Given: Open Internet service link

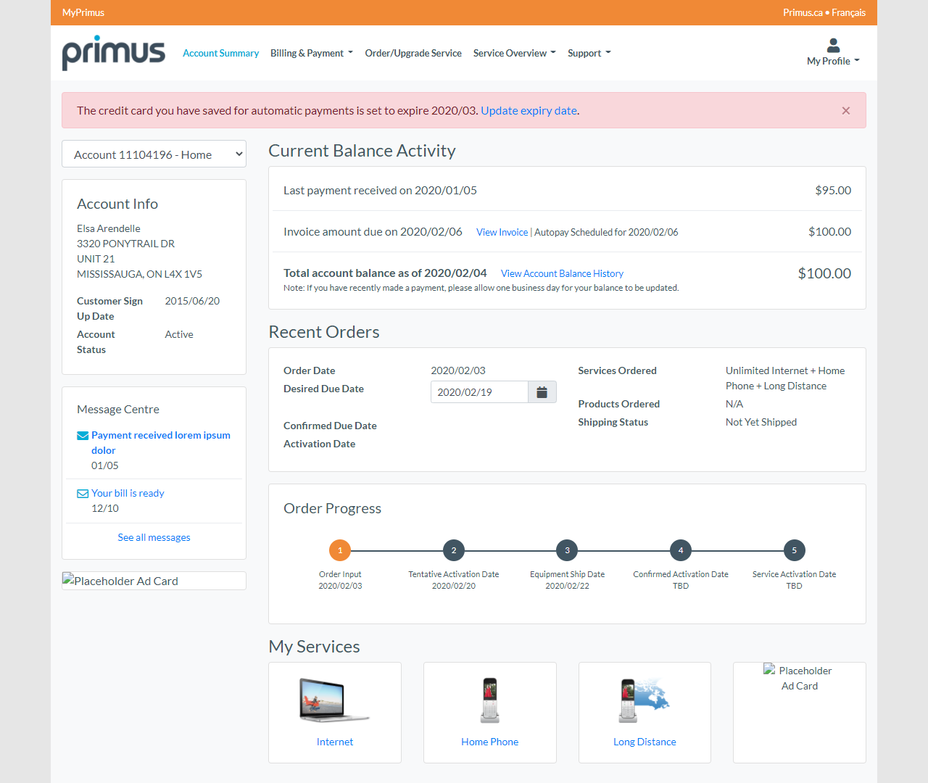Looking at the screenshot, I should [335, 742].
